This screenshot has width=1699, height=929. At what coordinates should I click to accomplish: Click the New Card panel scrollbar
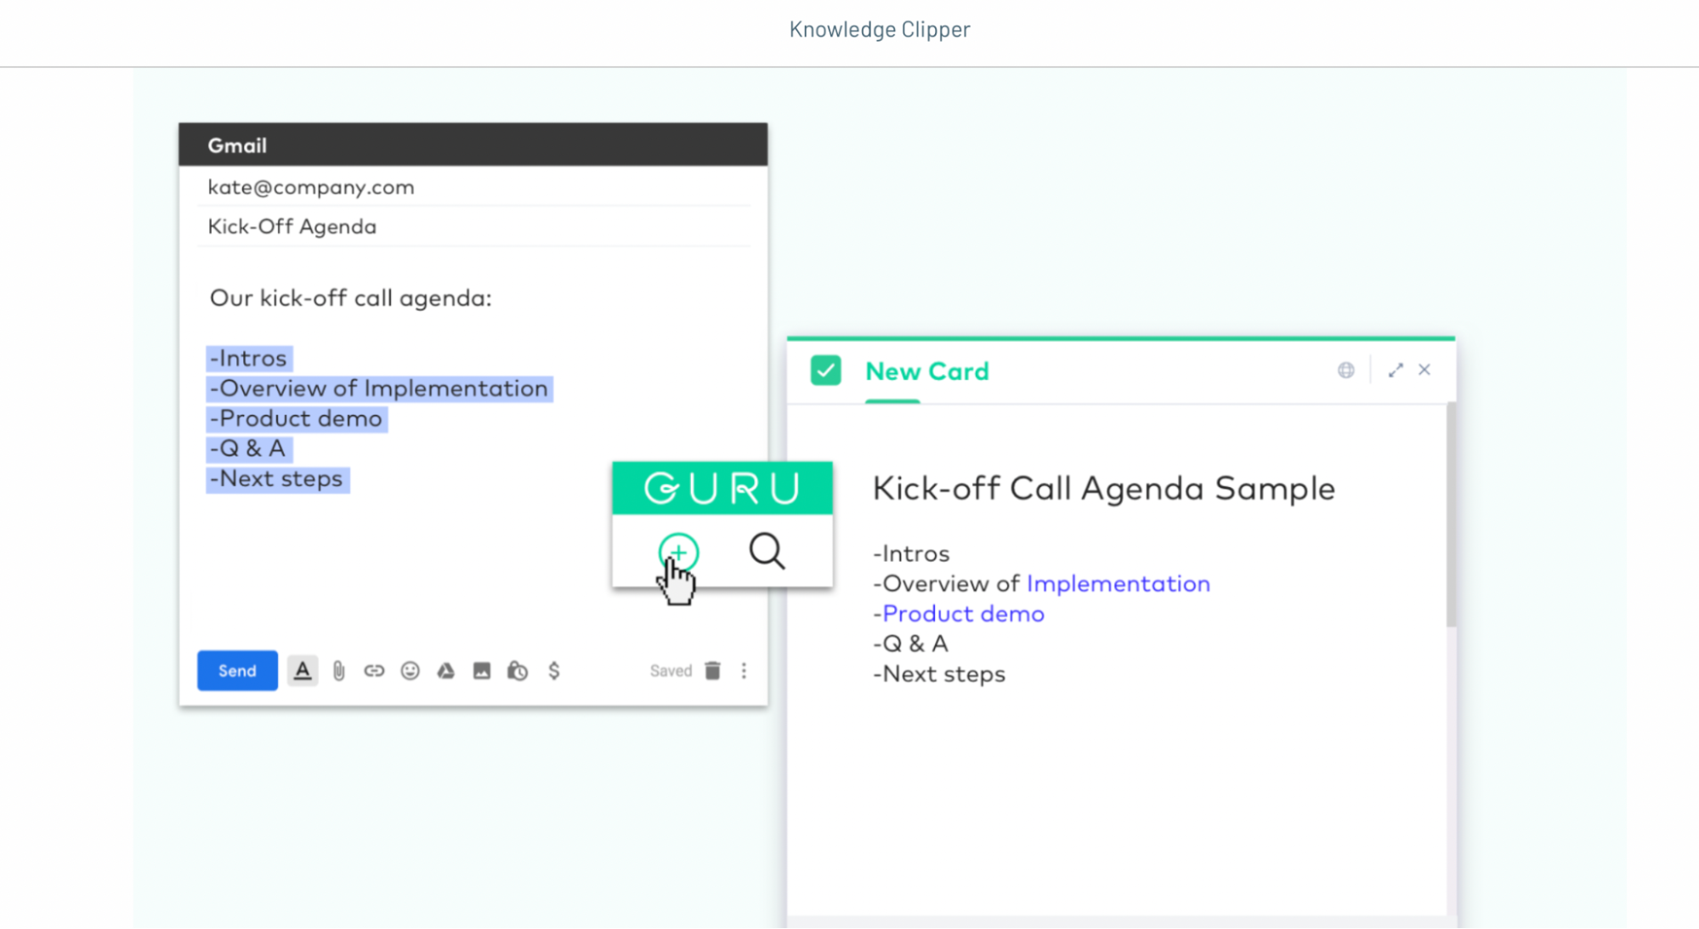pyautogui.click(x=1451, y=516)
